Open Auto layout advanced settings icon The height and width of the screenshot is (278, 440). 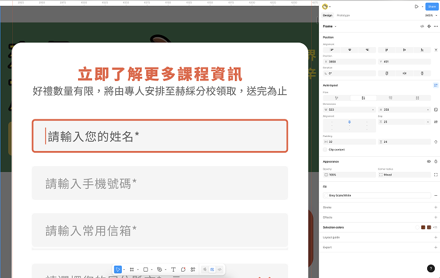pyautogui.click(x=436, y=122)
